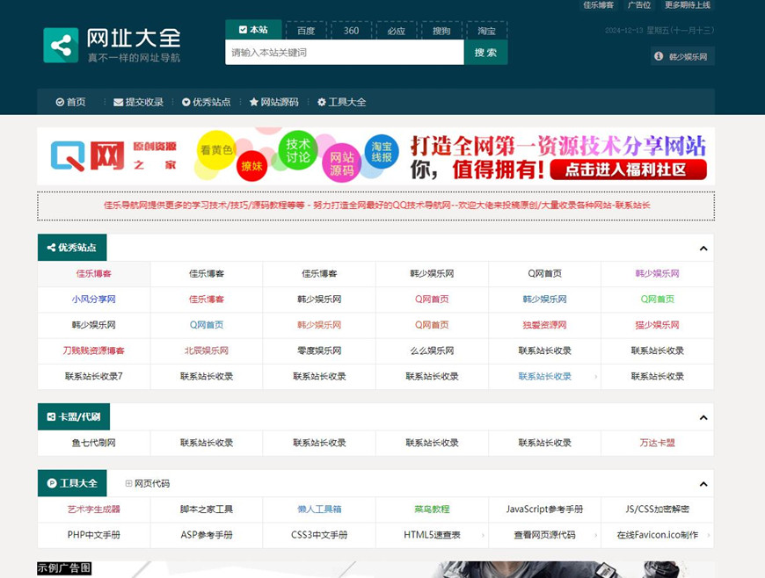Open 小风分享网 site link
The height and width of the screenshot is (578, 765).
click(x=94, y=300)
